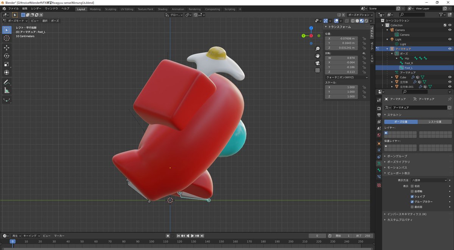Screen dimensions: 454x250
Task: Select the Cursor tool in left toolbar
Action: 7,38
